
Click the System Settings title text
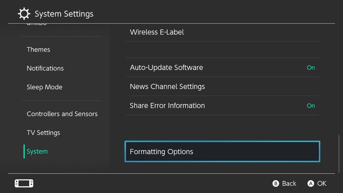[64, 14]
